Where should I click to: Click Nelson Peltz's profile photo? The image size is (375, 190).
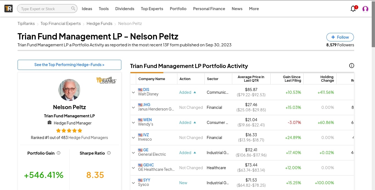pyautogui.click(x=69, y=90)
